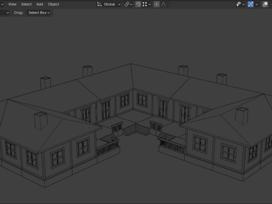The height and width of the screenshot is (204, 272).
Task: Click the object visibility eye-cursor icon
Action: tap(239, 4)
